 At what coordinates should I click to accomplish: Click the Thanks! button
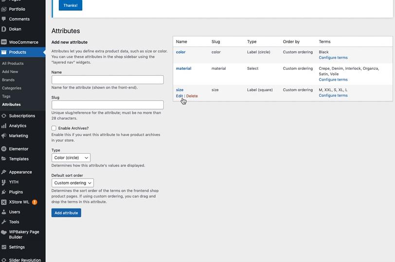(71, 5)
